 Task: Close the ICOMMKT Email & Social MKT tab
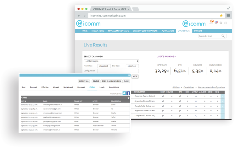tap(128, 9)
